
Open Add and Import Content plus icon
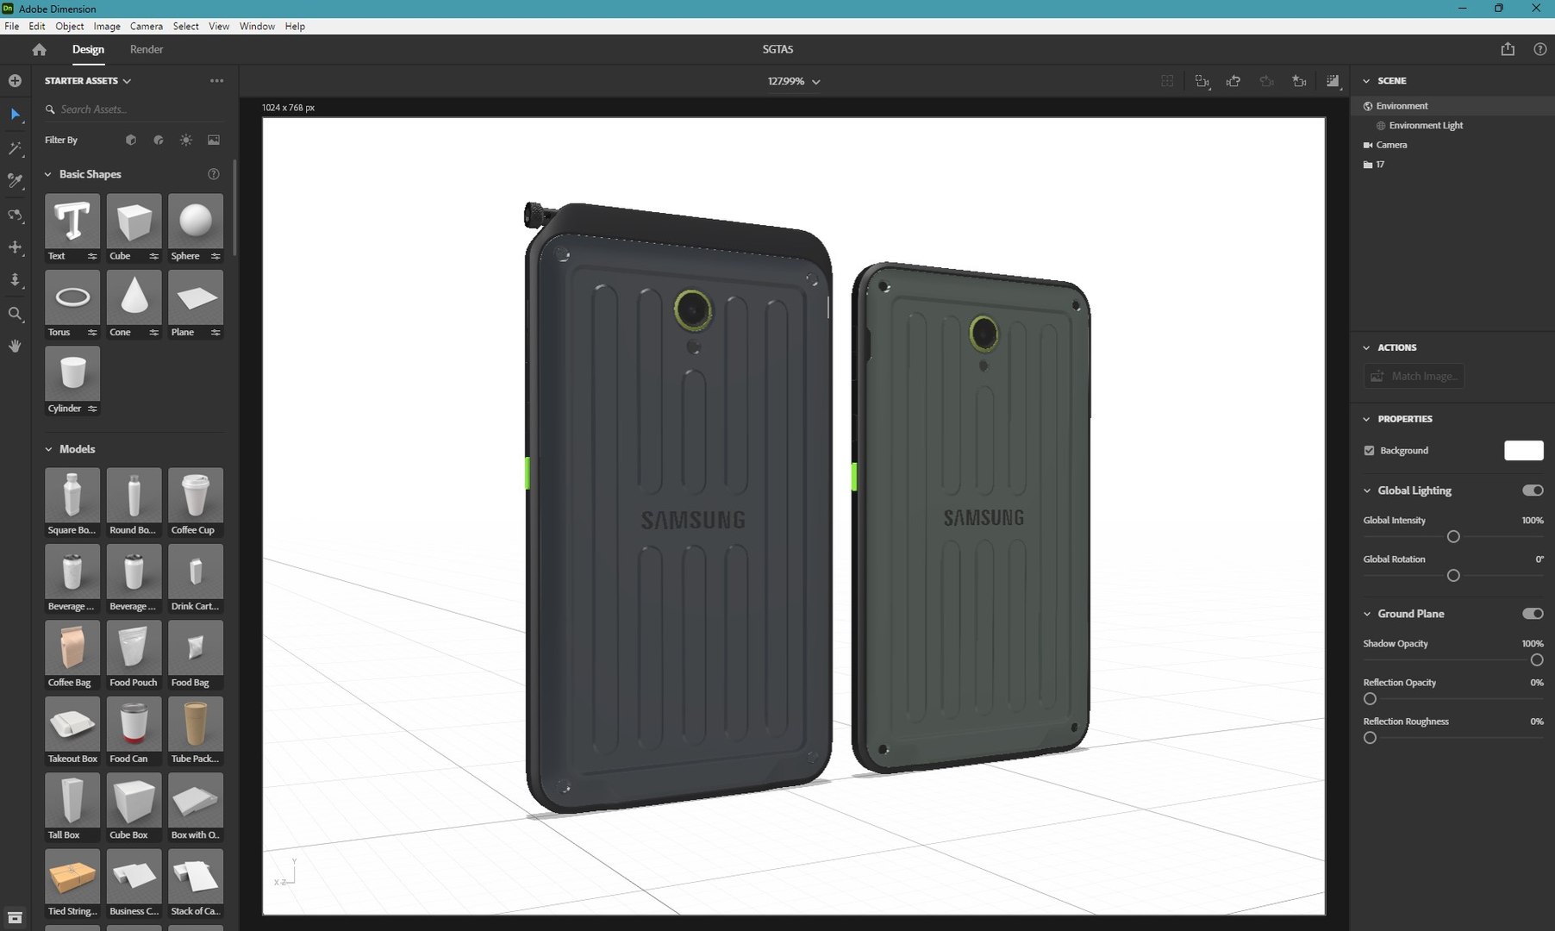coord(15,80)
